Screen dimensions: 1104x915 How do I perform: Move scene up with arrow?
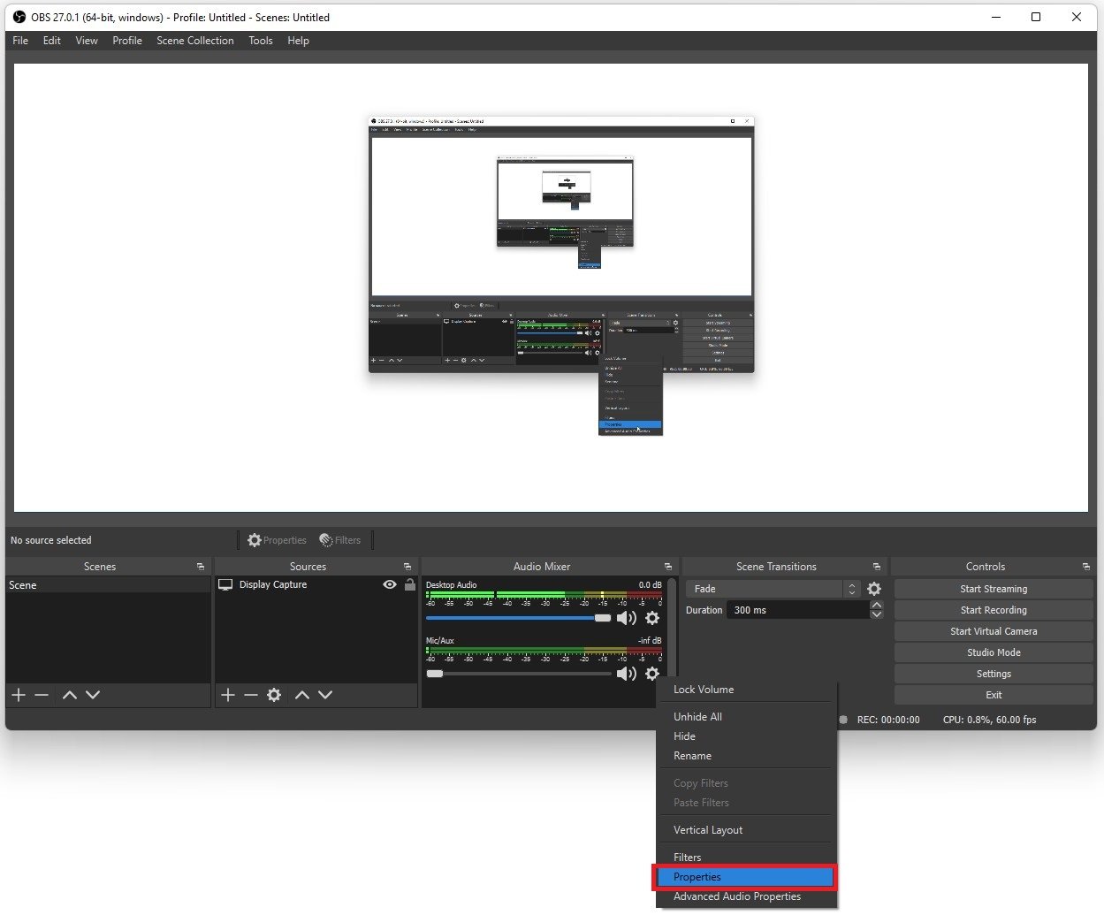[70, 695]
